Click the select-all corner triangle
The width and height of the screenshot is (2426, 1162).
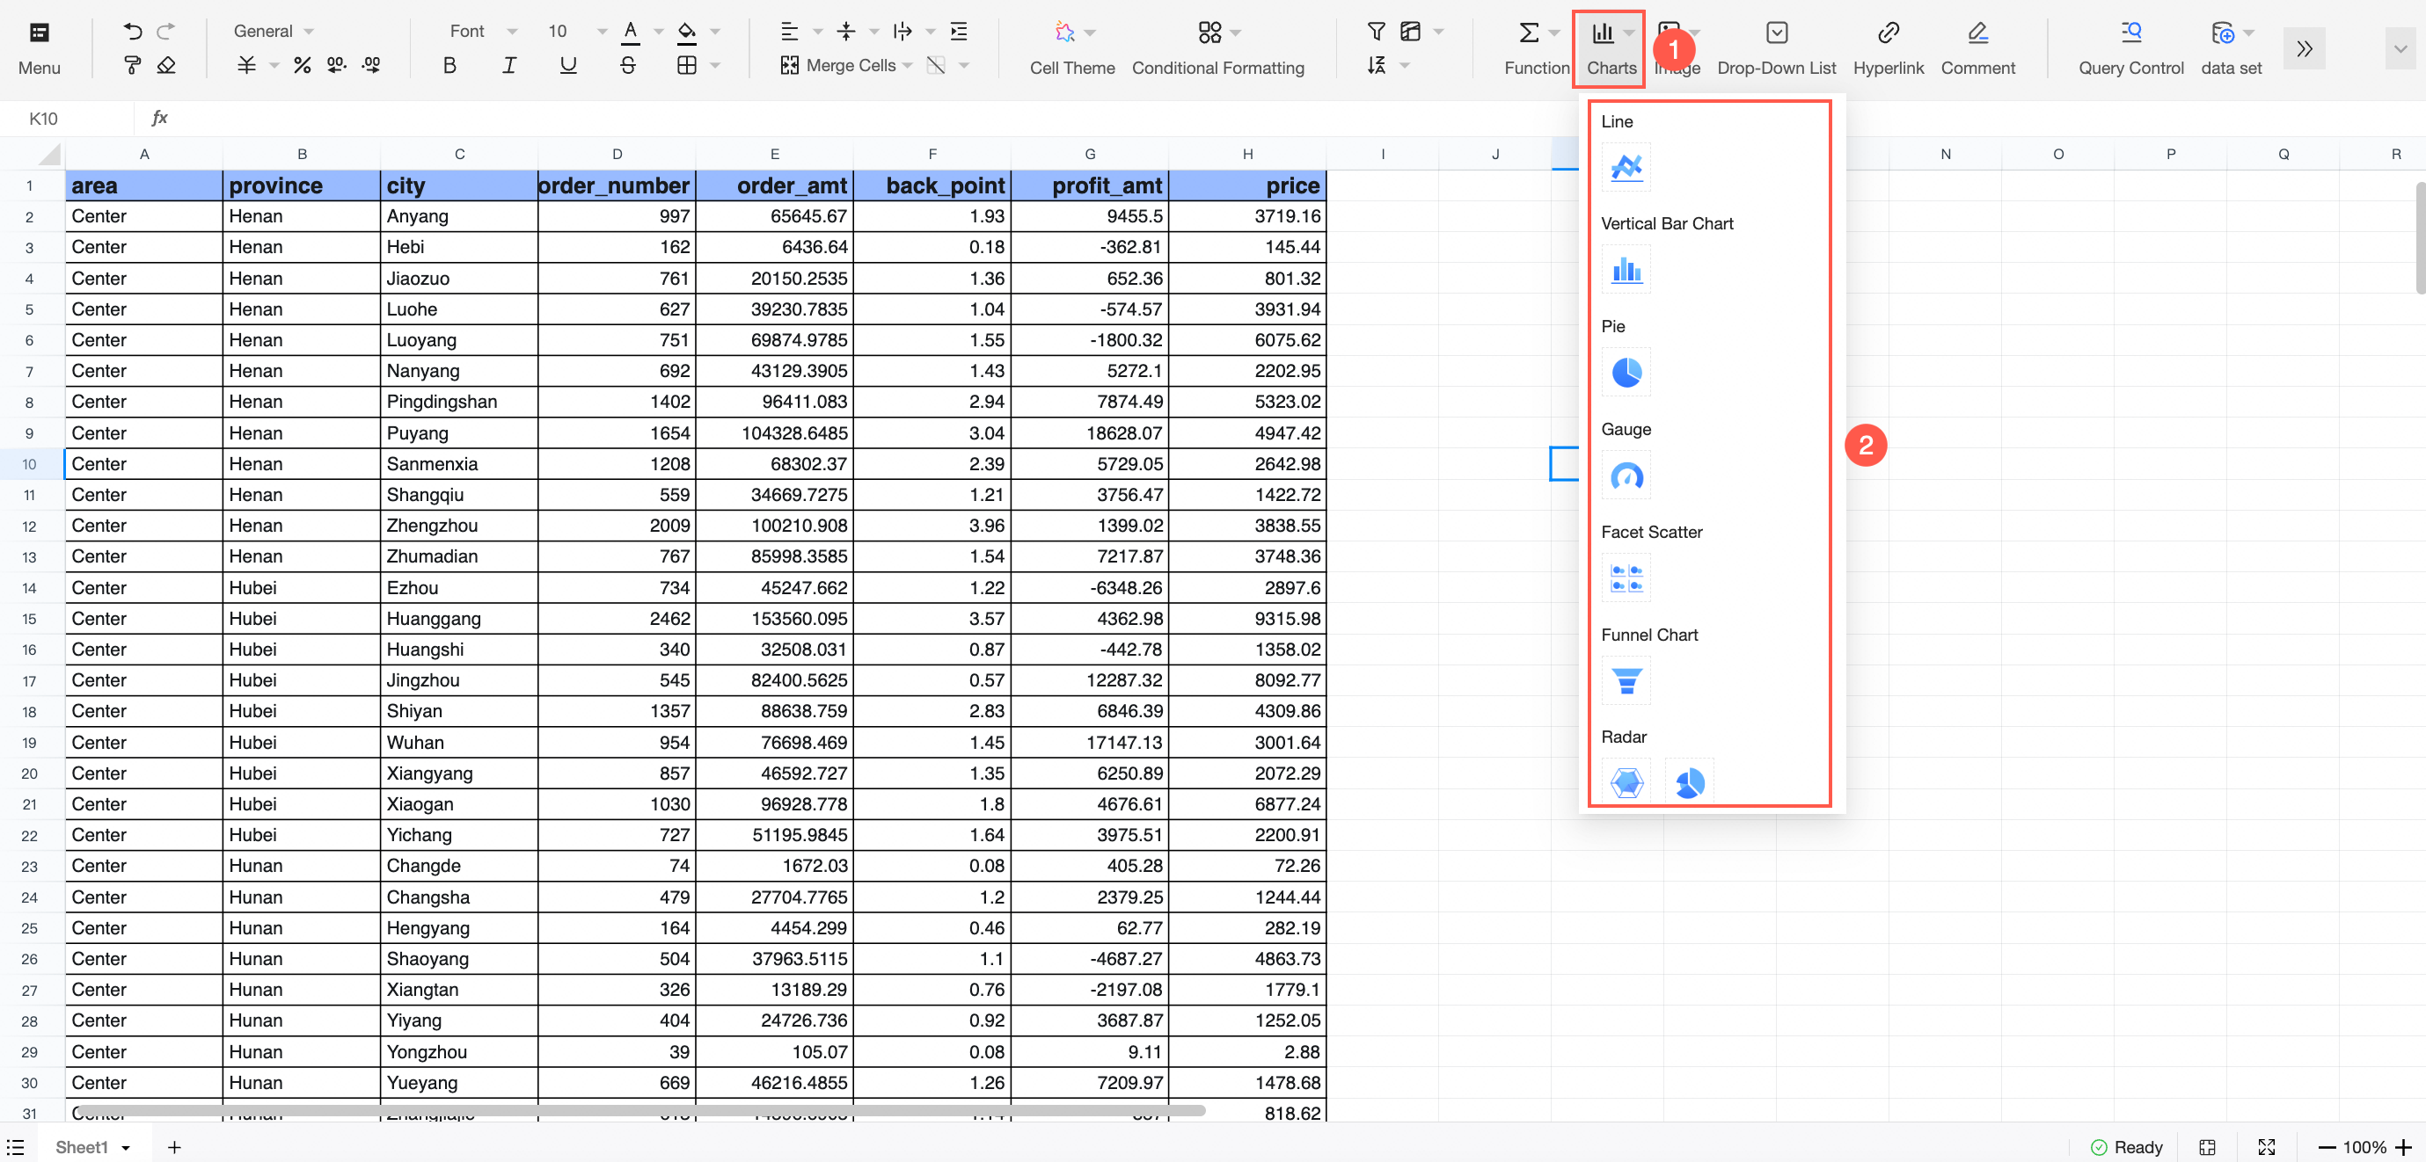tap(49, 155)
